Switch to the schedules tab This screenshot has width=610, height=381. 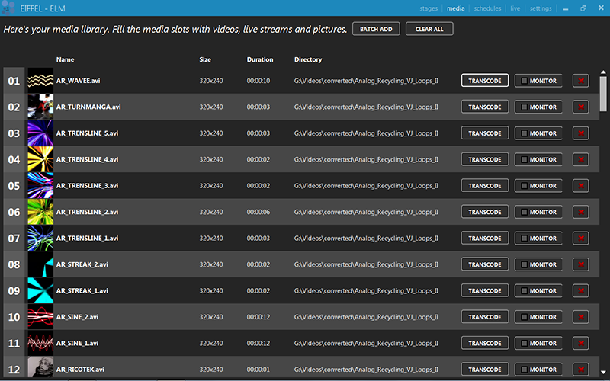[x=487, y=8]
